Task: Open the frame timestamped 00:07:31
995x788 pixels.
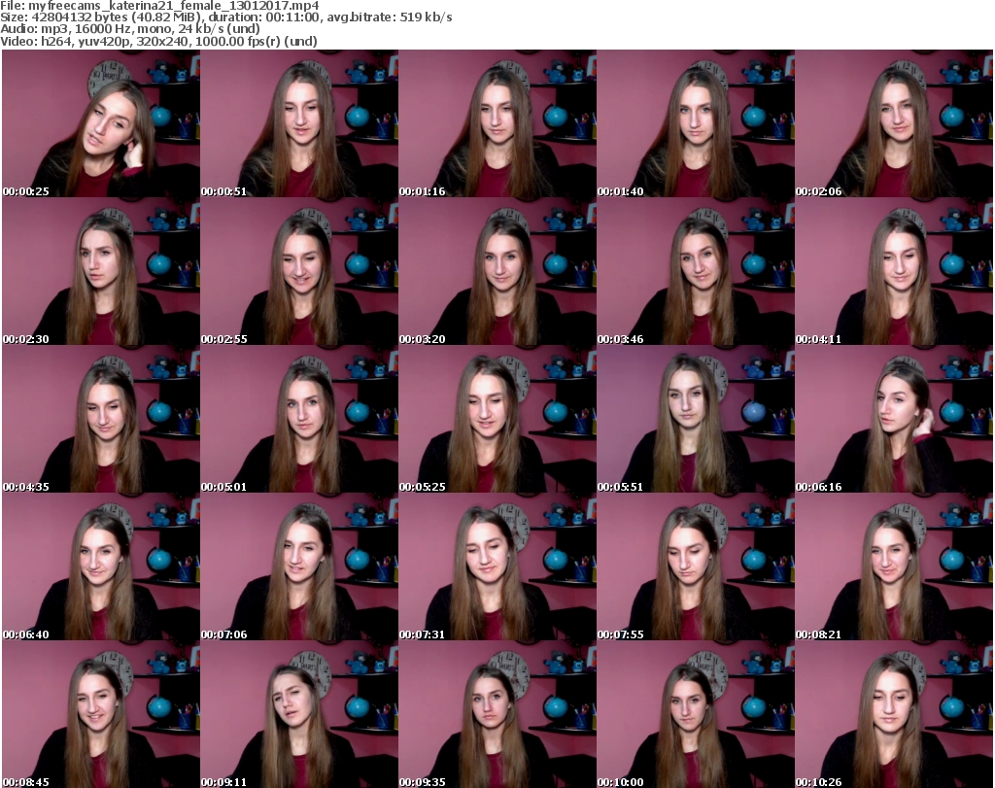Action: [497, 566]
